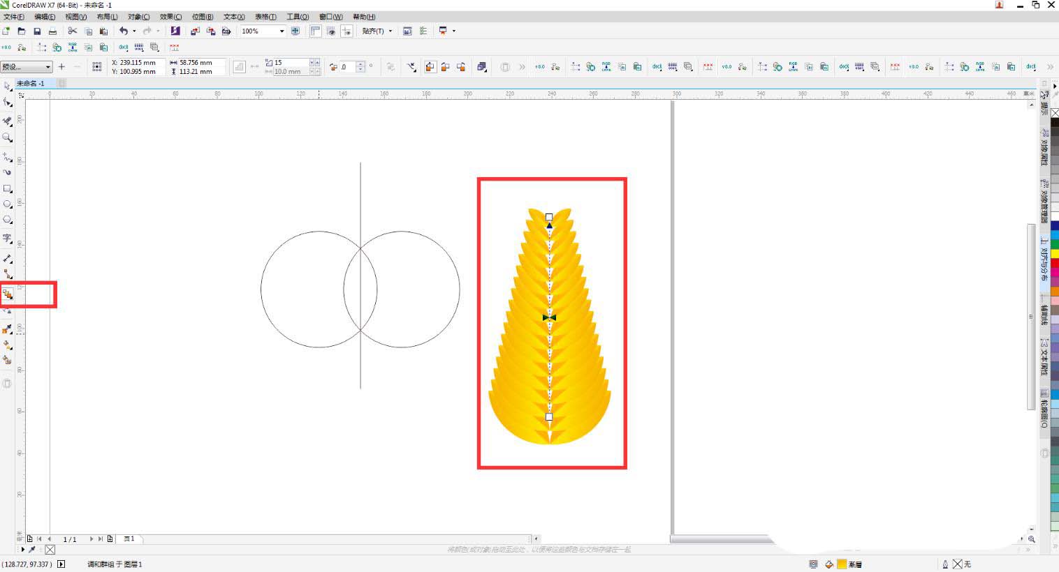The width and height of the screenshot is (1059, 572).
Task: Click the Print icon in the toolbar
Action: [x=52, y=31]
